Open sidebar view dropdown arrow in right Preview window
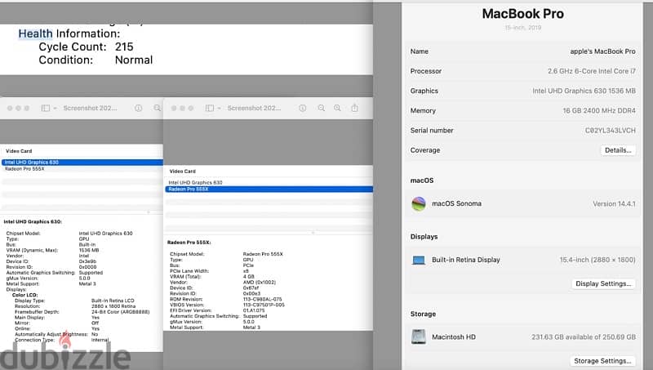Screen dimensions: 653x370 tap(219, 109)
